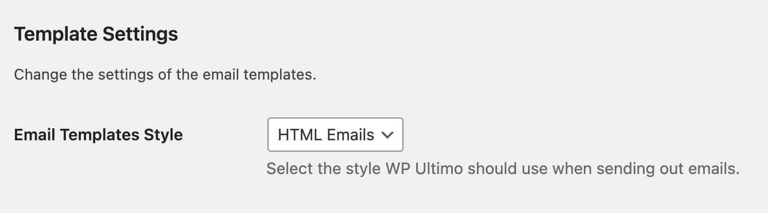Open the Email Templates Style dropdown
Viewport: 768px width, 213px height.
click(x=335, y=135)
